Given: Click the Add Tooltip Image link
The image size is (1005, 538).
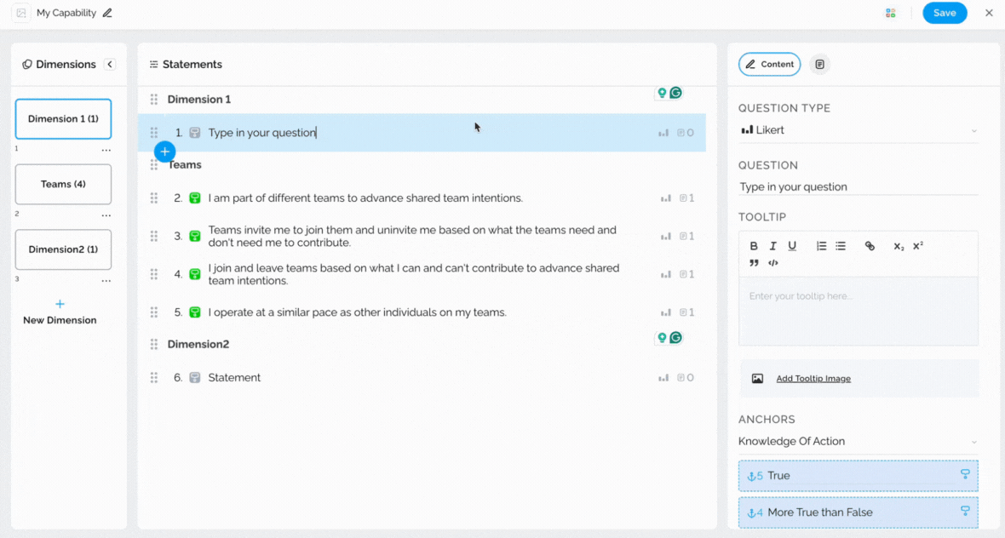Looking at the screenshot, I should pos(813,379).
